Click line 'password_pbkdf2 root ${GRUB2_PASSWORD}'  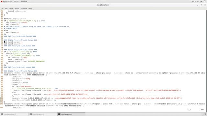(26, 61)
